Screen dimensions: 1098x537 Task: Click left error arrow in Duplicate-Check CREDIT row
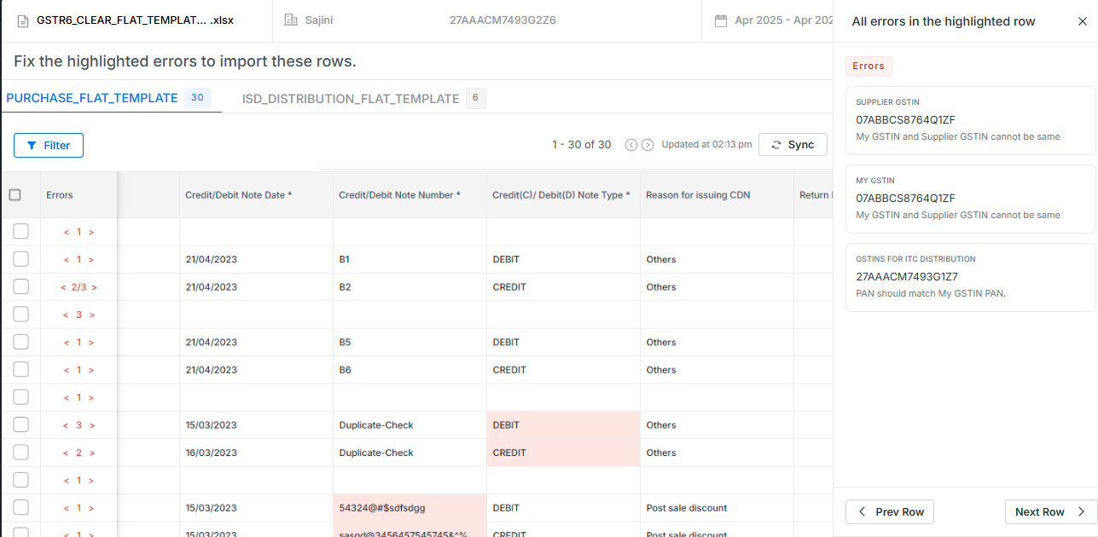coord(67,453)
